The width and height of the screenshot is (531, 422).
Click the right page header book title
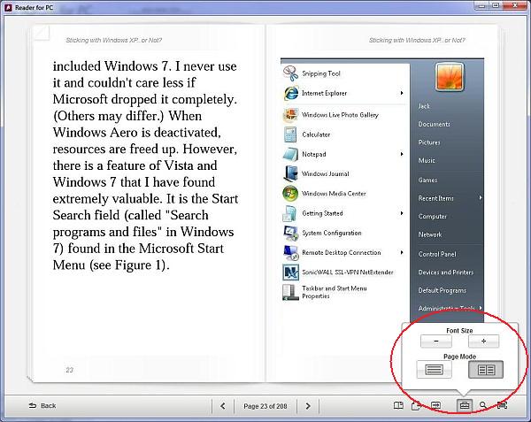(x=417, y=41)
